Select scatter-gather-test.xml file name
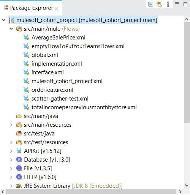Viewport: 190px width, 195px height. 60,99
